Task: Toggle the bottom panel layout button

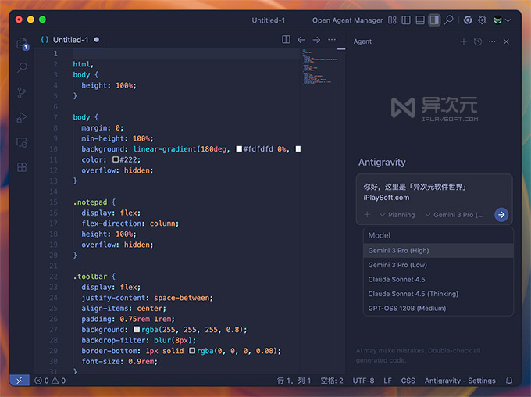Action: point(419,20)
